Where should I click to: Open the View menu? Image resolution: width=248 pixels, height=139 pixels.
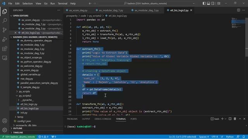coord(38,3)
